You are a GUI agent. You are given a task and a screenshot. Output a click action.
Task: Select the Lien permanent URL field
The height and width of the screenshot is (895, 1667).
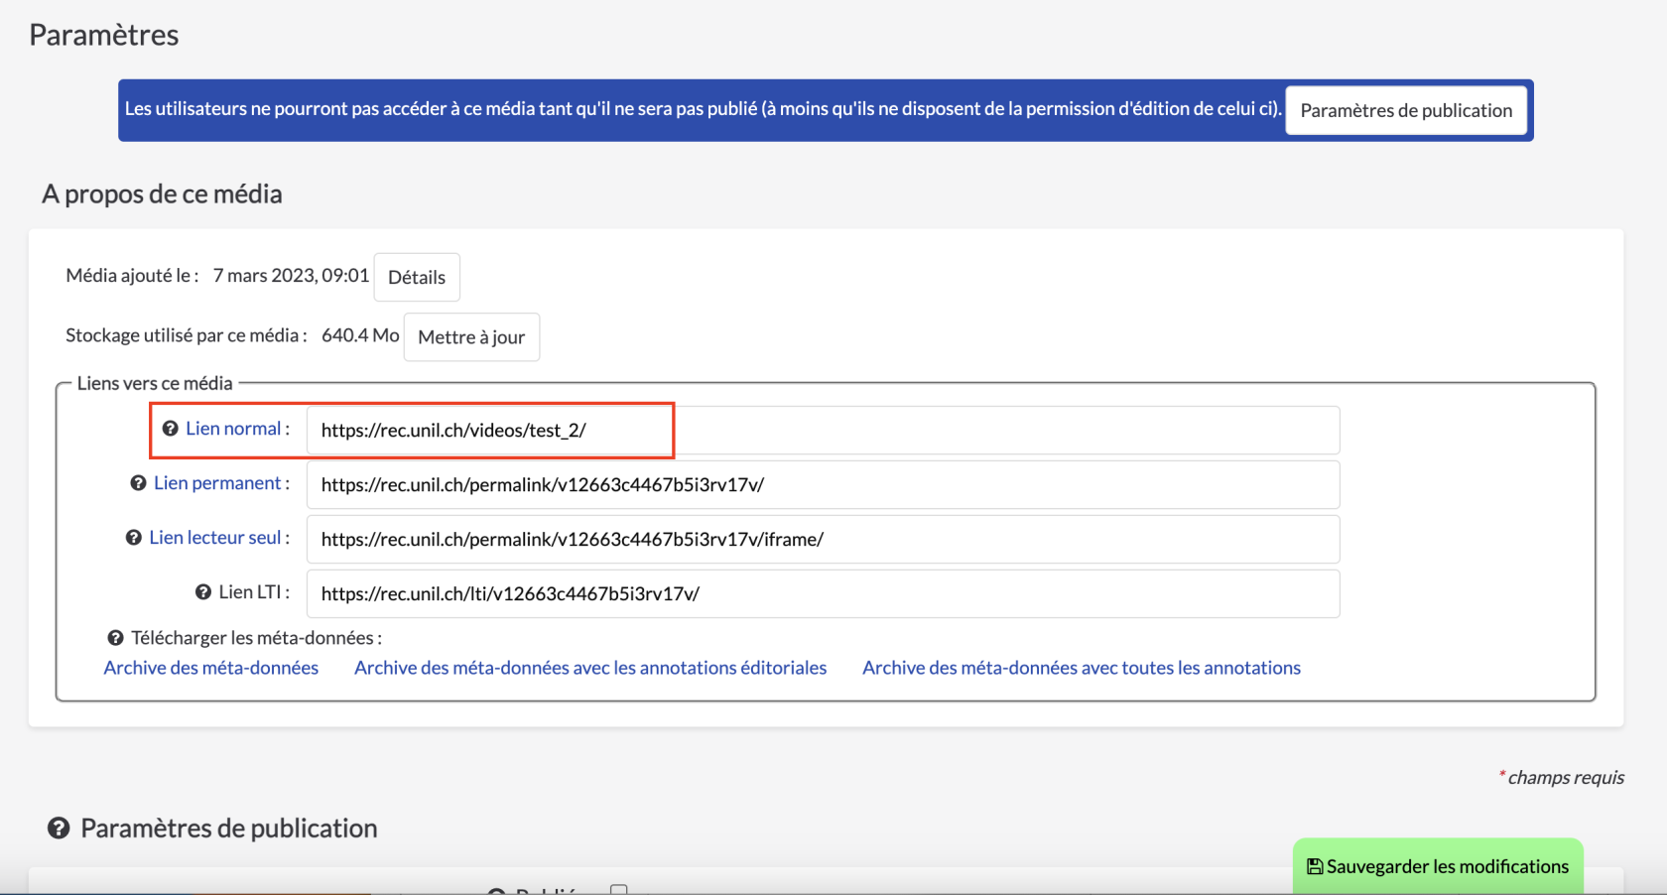822,484
